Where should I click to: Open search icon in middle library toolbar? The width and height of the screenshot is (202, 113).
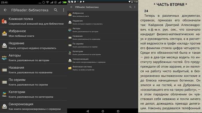coord(130,7)
